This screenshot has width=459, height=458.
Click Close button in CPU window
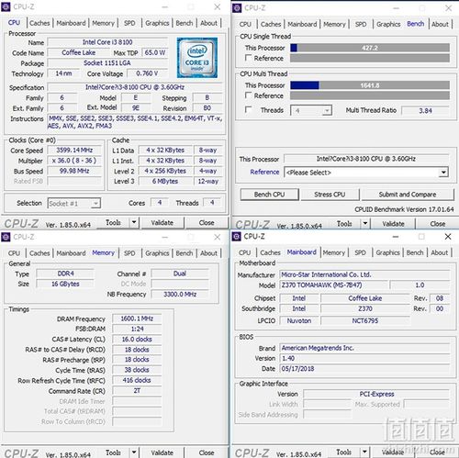tap(207, 223)
